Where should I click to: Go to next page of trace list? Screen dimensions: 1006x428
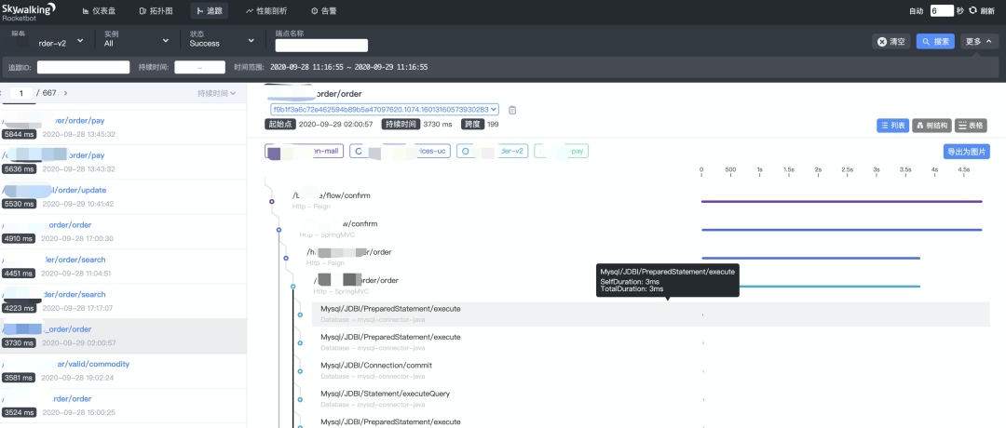pyautogui.click(x=65, y=93)
